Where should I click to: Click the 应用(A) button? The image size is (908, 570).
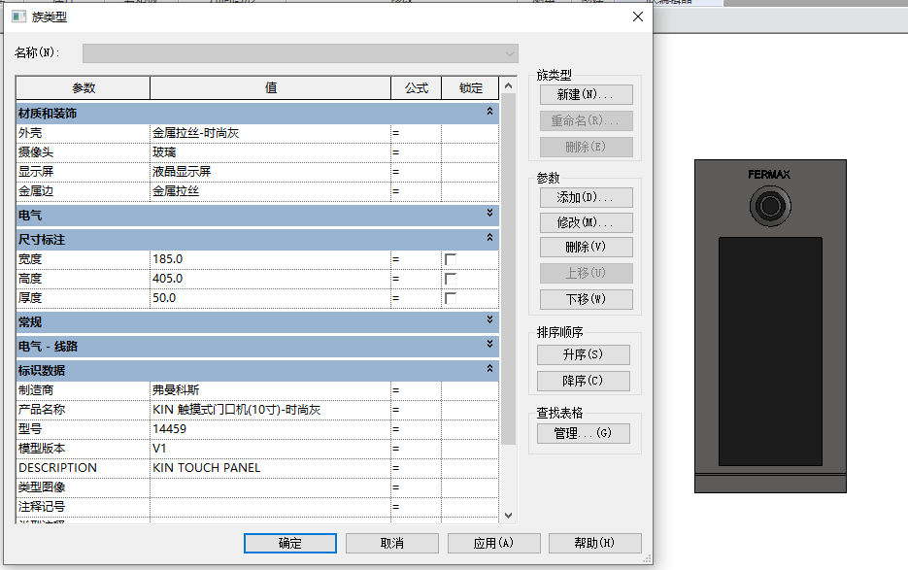click(x=494, y=544)
